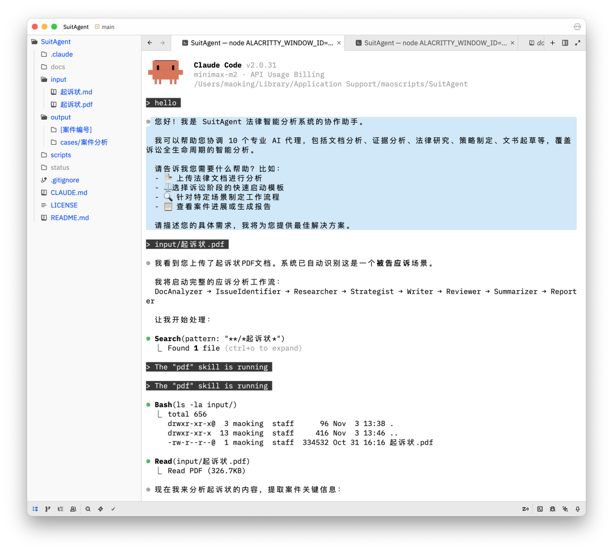
Task: Click the Zed edit prediction icon
Action: coord(526,509)
